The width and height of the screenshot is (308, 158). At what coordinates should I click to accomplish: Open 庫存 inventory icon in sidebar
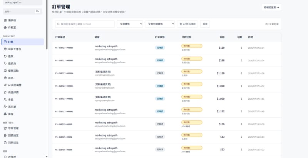[5, 114]
